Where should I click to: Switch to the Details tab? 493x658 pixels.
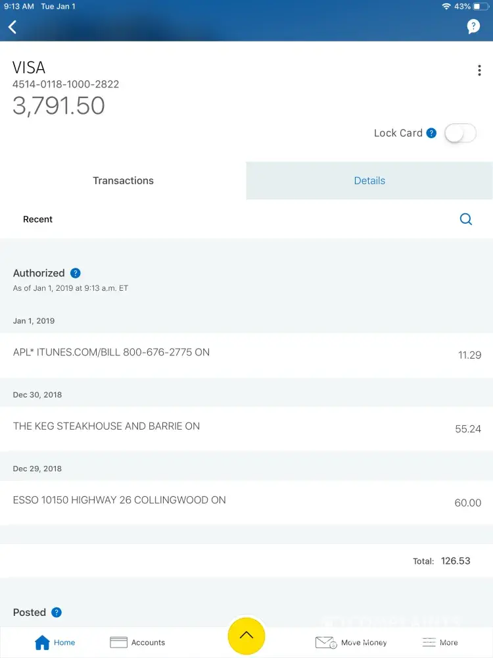click(369, 181)
